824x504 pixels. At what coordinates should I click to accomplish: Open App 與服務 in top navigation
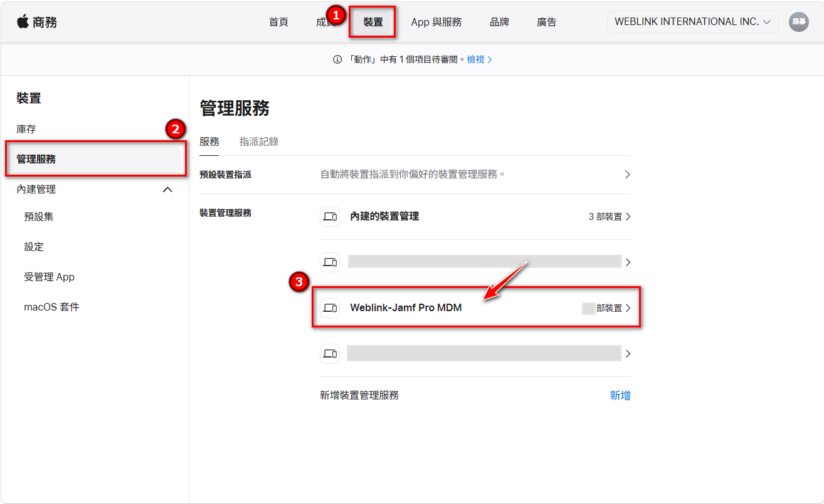point(436,22)
